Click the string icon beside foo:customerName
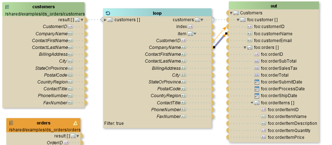This screenshot has height=145, width=332. coord(250,33)
